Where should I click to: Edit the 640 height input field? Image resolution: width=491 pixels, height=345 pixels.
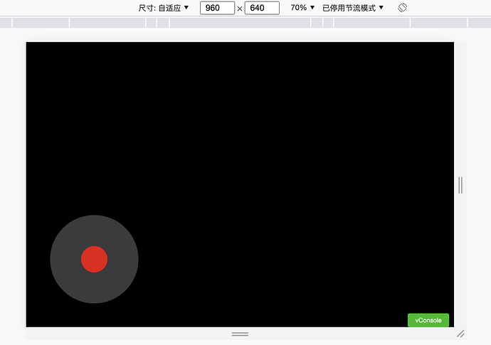click(x=262, y=8)
